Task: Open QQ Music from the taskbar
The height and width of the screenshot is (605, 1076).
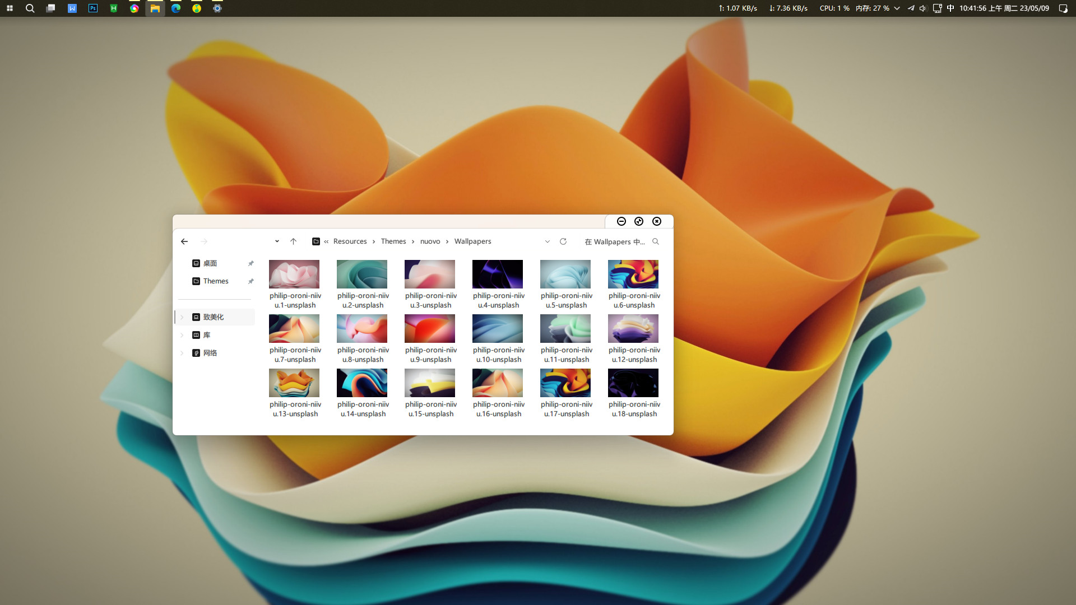Action: point(197,8)
